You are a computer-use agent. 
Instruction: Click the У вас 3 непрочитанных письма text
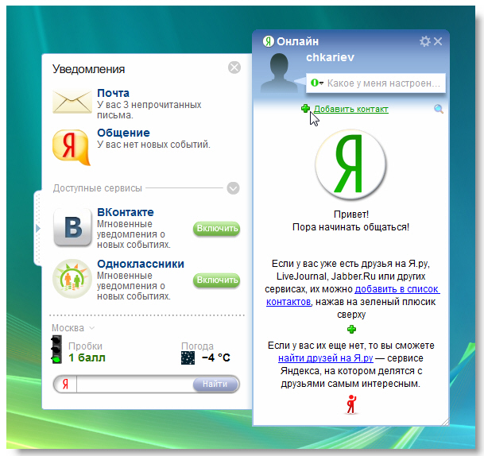click(x=149, y=110)
